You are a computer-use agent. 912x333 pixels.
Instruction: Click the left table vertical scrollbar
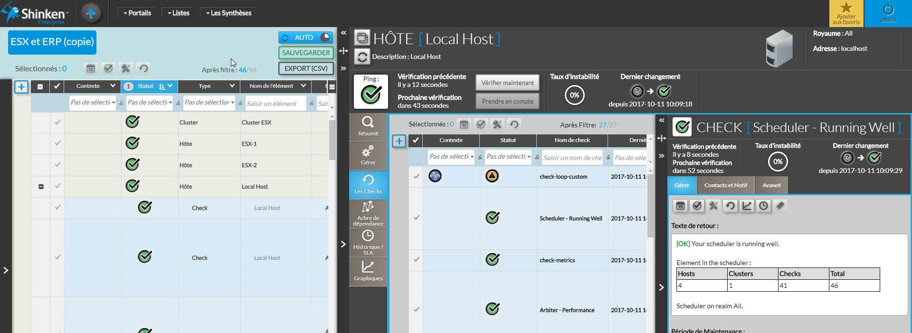[x=332, y=140]
